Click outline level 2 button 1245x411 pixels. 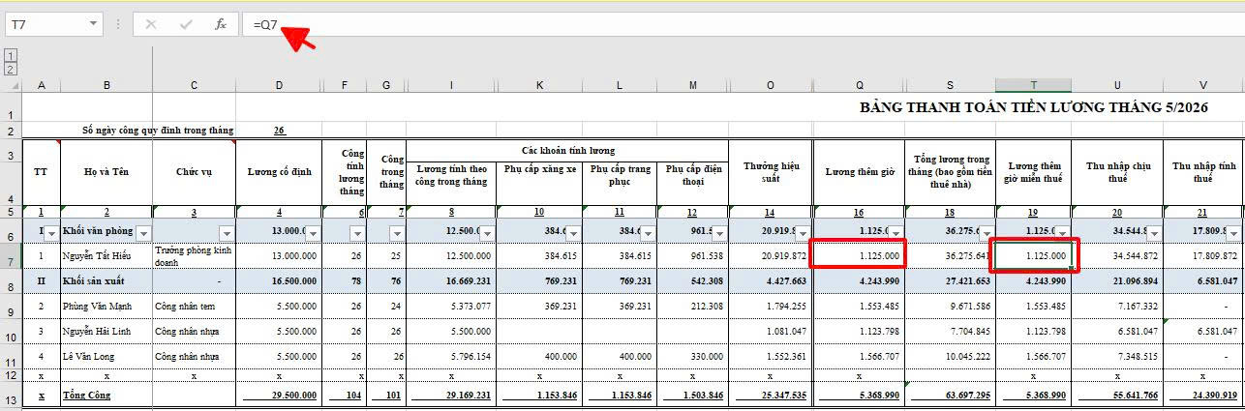tap(11, 69)
